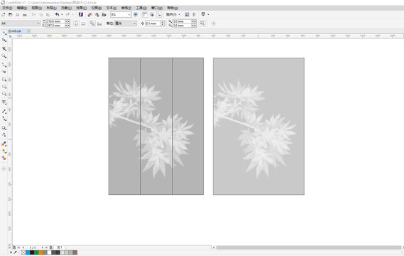Open the Effects menu
The height and width of the screenshot is (256, 404).
pos(81,8)
